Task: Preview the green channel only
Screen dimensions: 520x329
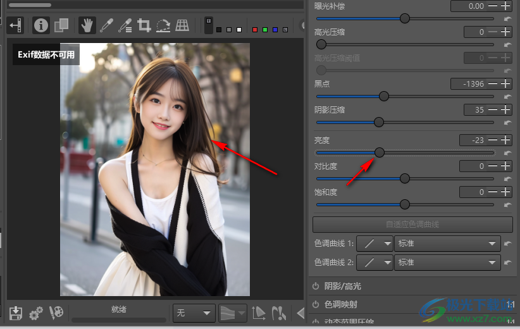Action: (x=265, y=30)
